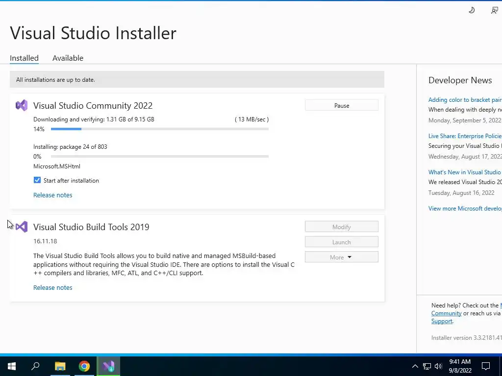This screenshot has width=502, height=376.
Task: Click the Installing: package 24 of 803 text
Action: (70, 147)
